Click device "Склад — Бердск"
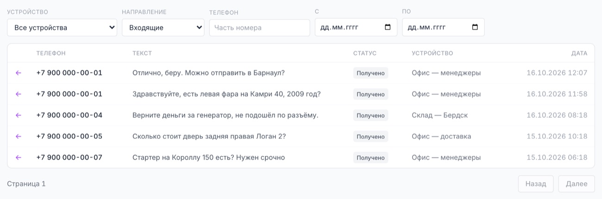This screenshot has height=199, width=602. (x=439, y=115)
